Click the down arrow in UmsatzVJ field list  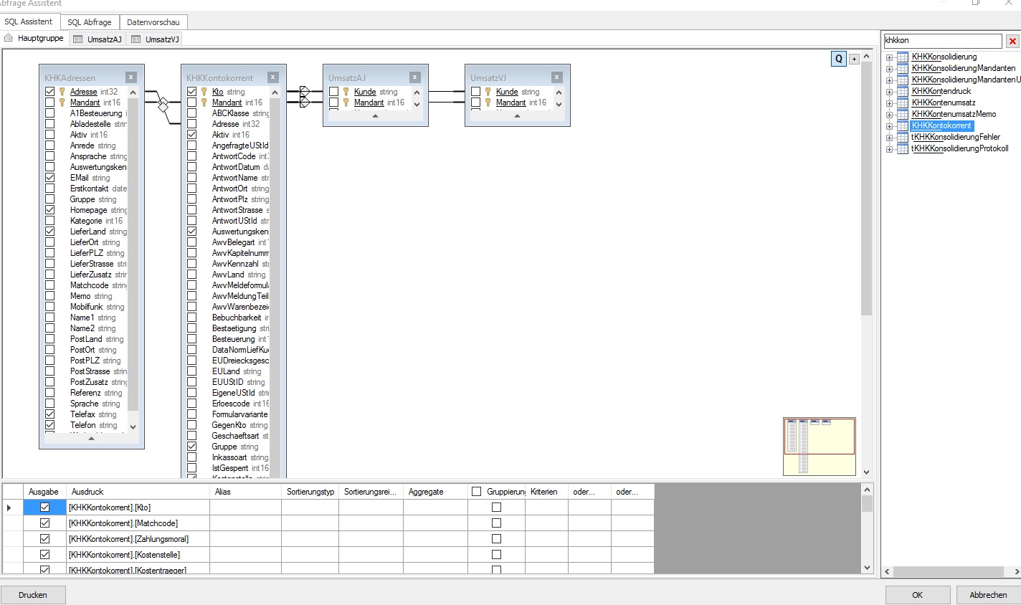click(x=559, y=104)
